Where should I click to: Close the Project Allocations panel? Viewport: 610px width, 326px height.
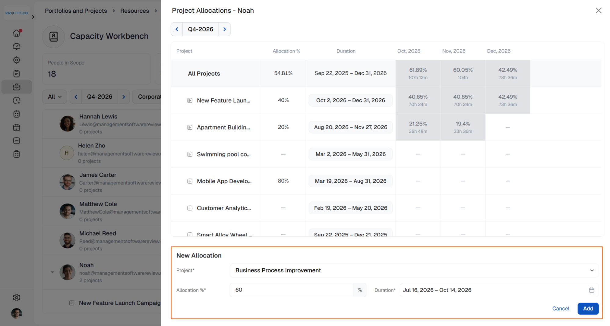tap(598, 11)
